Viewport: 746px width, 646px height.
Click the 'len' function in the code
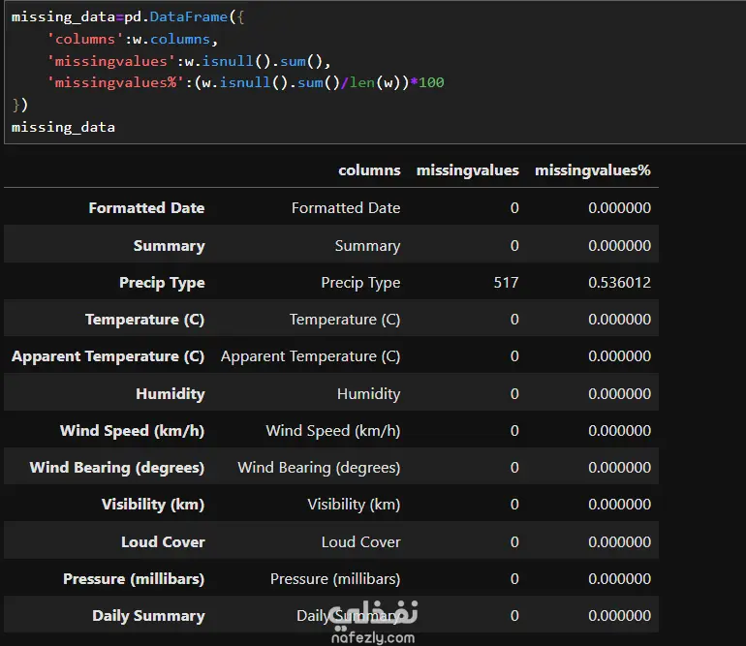[x=362, y=82]
